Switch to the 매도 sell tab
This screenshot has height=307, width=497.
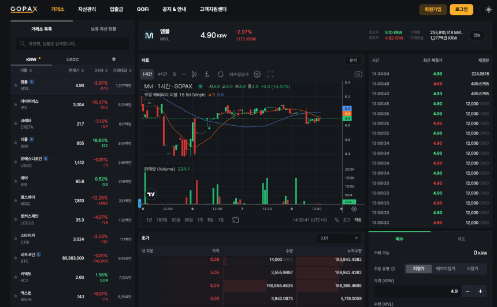(x=461, y=239)
